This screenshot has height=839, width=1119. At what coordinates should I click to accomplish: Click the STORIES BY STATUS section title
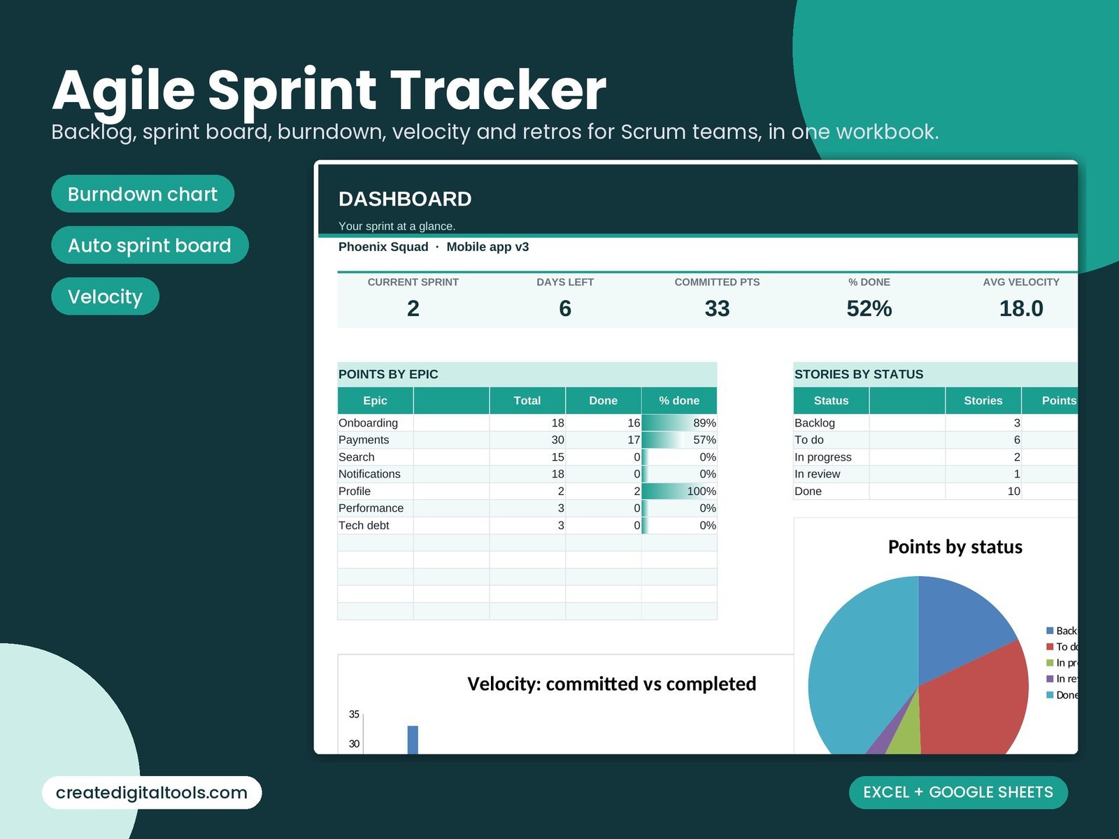coord(859,374)
